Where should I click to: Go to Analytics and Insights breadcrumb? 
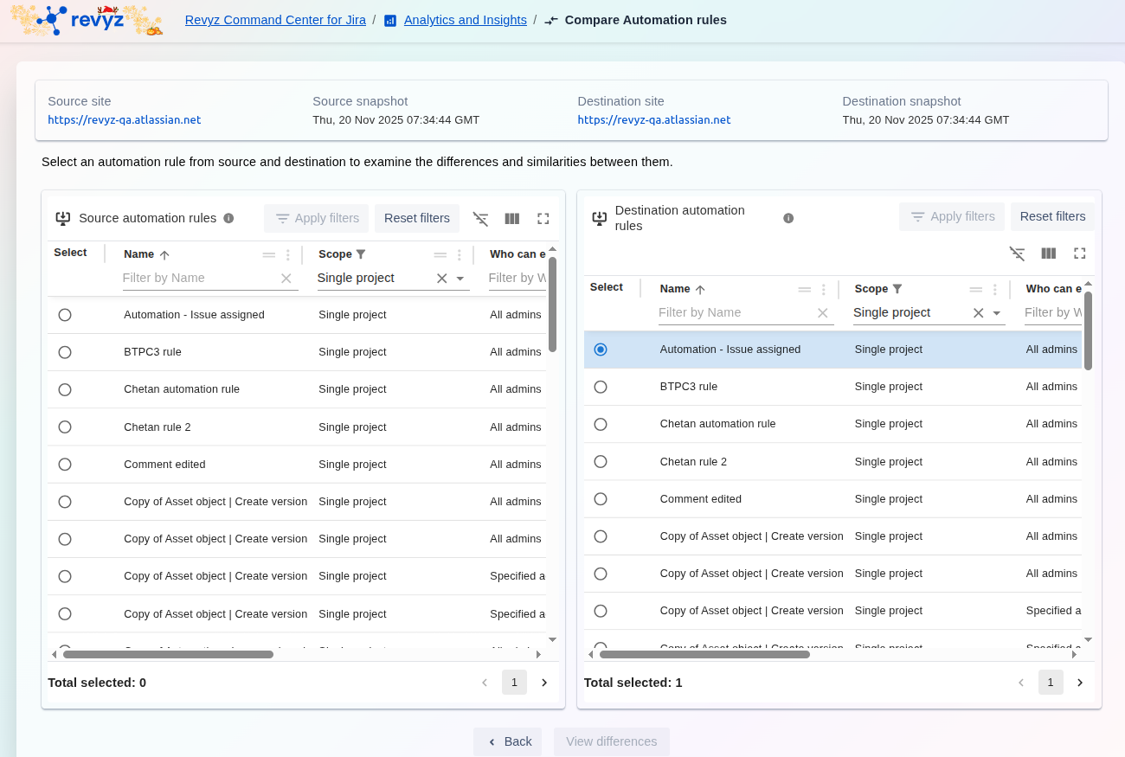coord(465,20)
